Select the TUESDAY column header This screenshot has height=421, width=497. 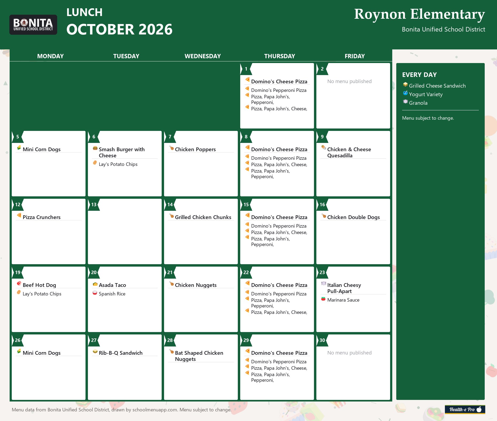tap(126, 56)
